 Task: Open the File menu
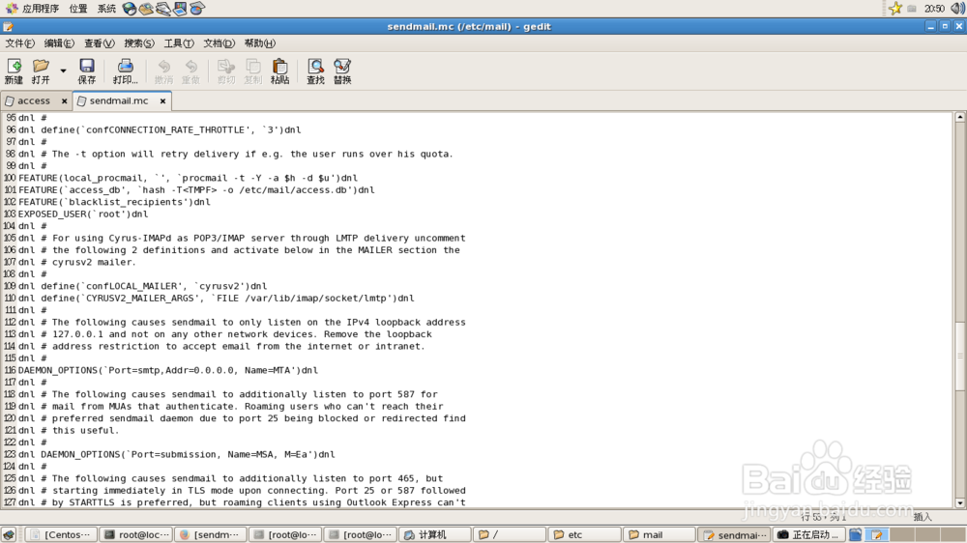coord(19,43)
